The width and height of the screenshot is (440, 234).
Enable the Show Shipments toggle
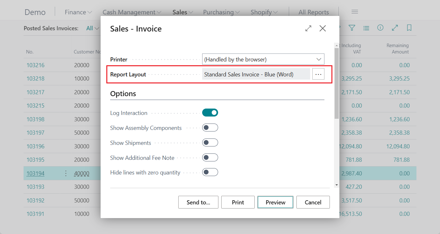click(x=210, y=142)
